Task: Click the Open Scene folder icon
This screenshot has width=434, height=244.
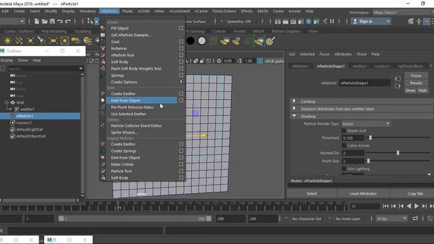Action: [x=44, y=21]
